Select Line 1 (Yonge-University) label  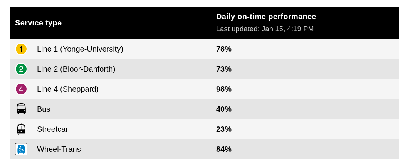tap(80, 49)
